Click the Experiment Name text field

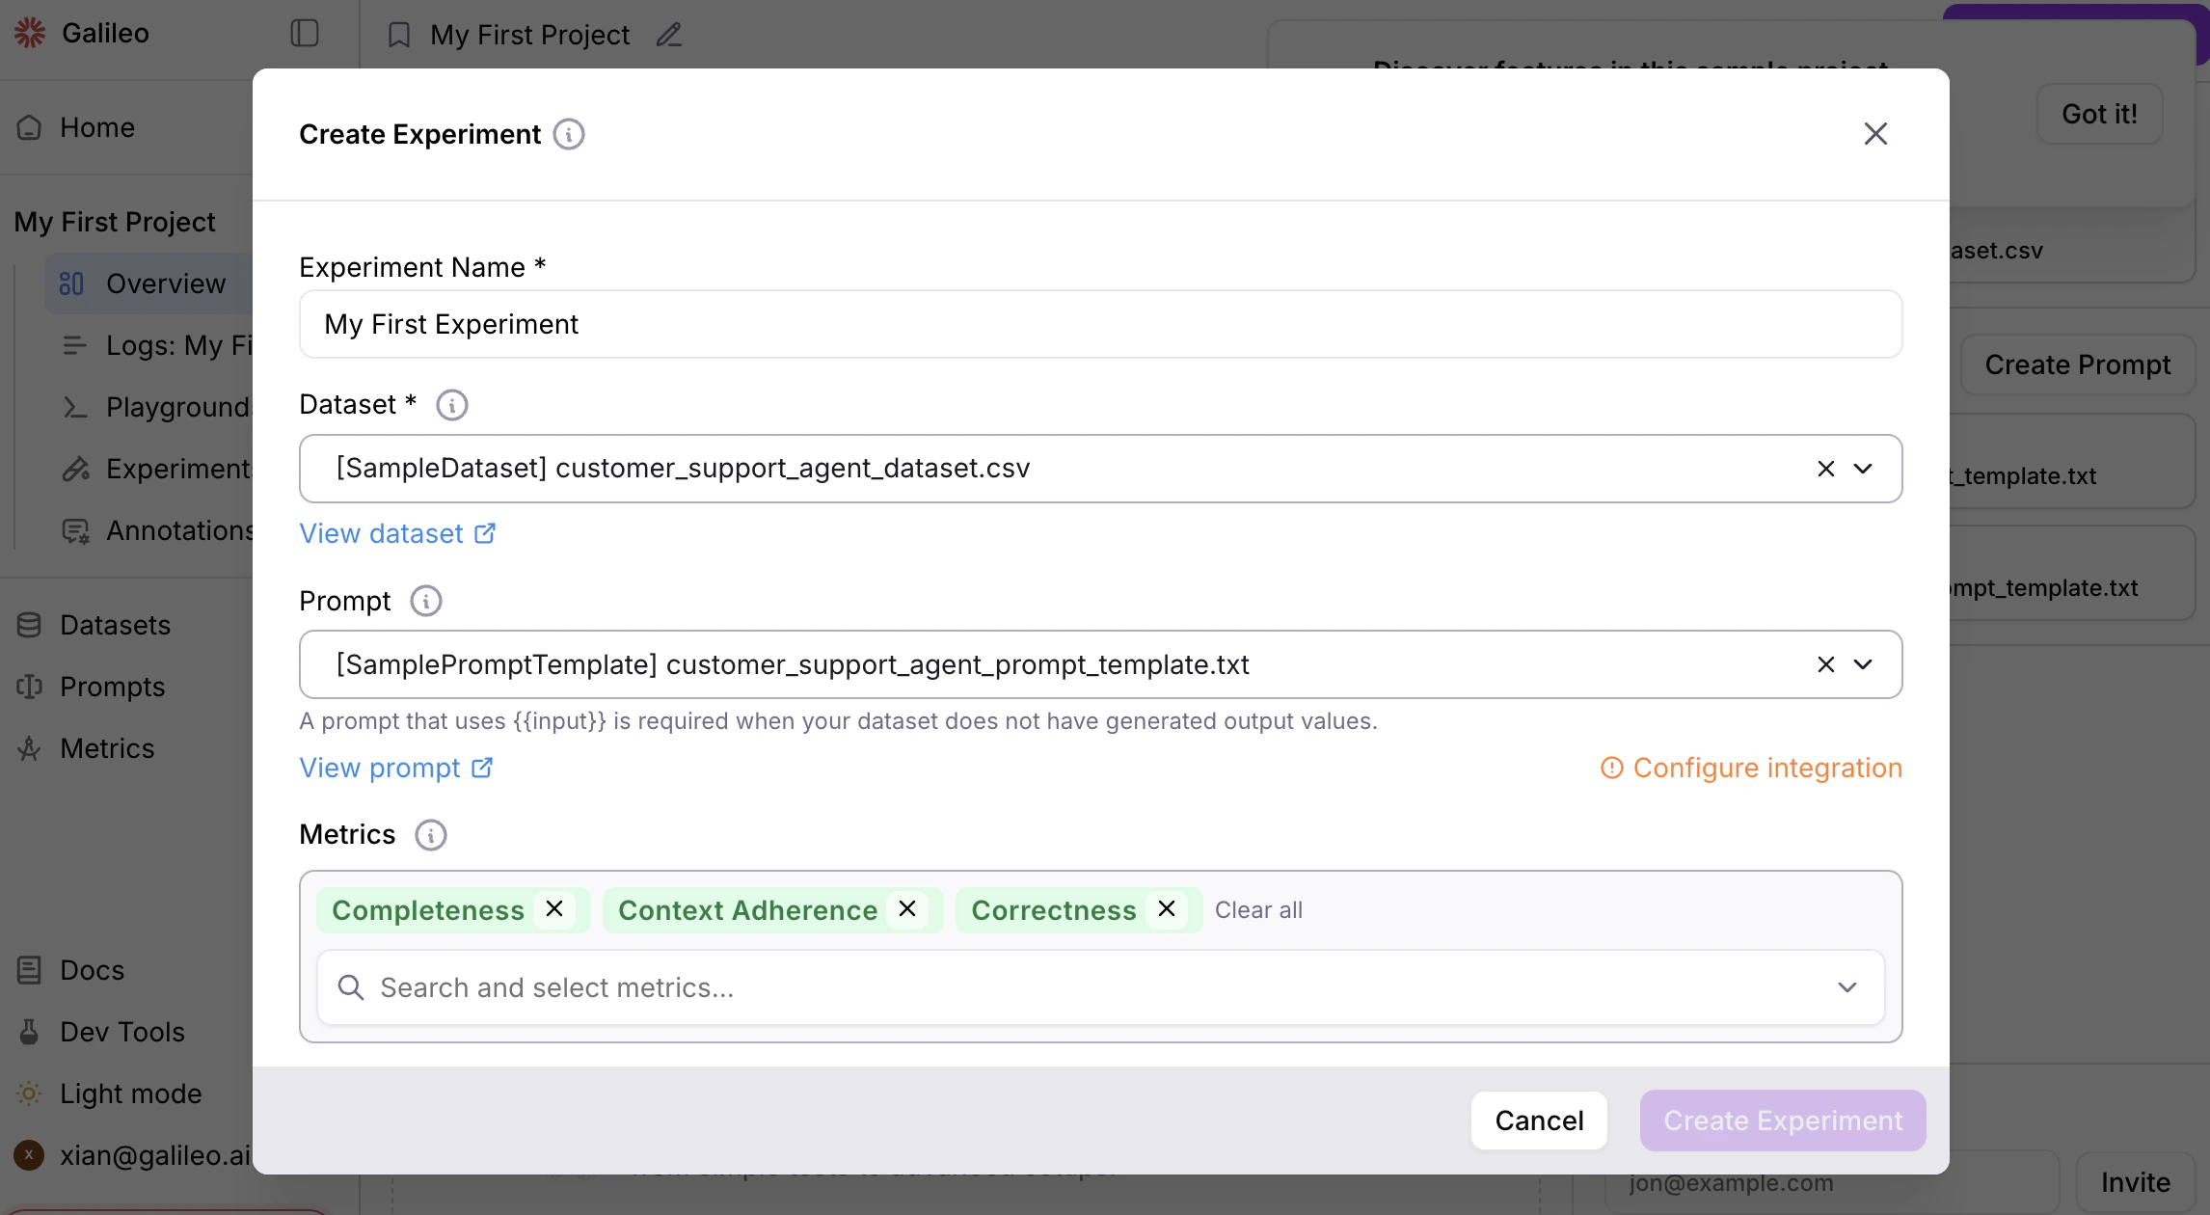pos(1099,324)
